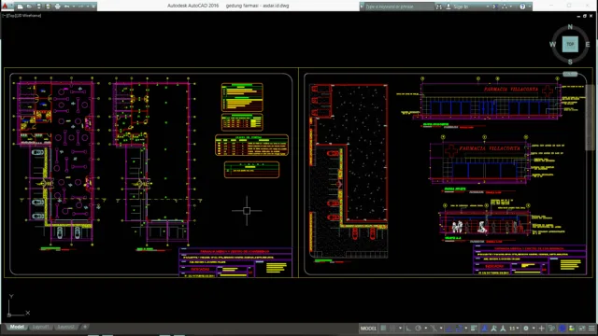Click the TOP face of the ViewCube
The height and width of the screenshot is (336, 598).
click(x=570, y=45)
